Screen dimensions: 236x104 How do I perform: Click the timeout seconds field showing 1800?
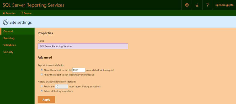tap(79, 70)
